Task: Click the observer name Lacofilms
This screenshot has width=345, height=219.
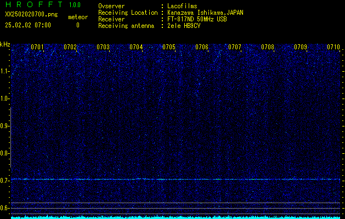Action: pos(182,6)
